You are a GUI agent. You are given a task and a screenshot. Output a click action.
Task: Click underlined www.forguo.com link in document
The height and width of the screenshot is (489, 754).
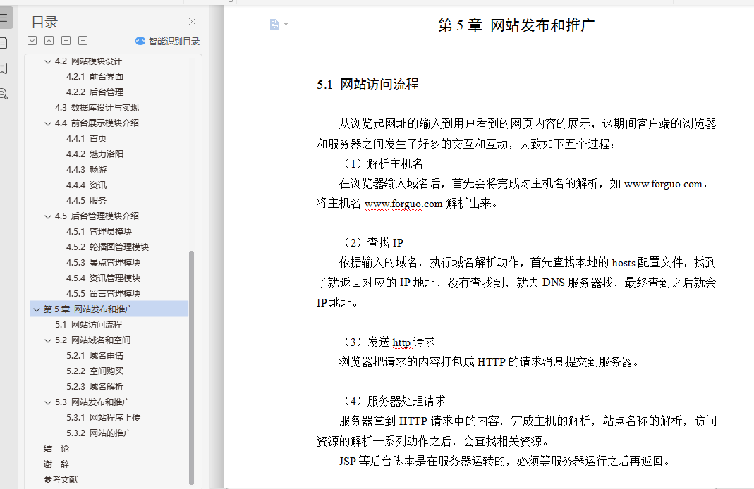point(403,204)
